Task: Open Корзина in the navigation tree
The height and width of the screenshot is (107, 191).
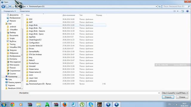Action: pyautogui.click(x=10, y=85)
